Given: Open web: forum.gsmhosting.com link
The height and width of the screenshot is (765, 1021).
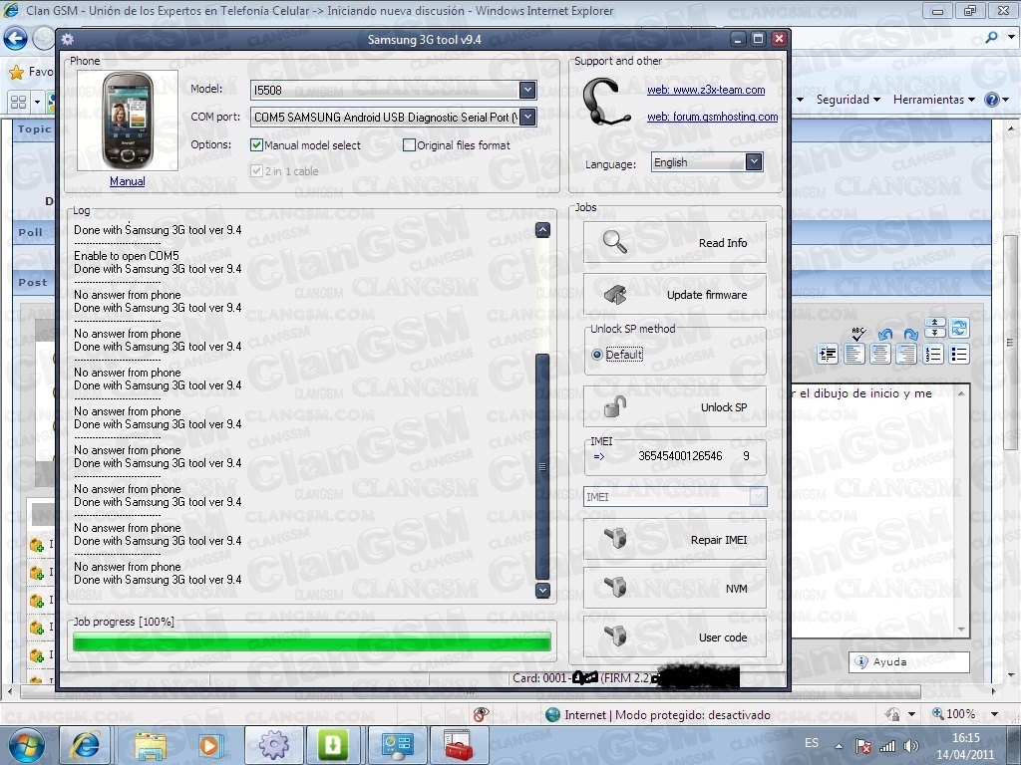Looking at the screenshot, I should coord(712,117).
